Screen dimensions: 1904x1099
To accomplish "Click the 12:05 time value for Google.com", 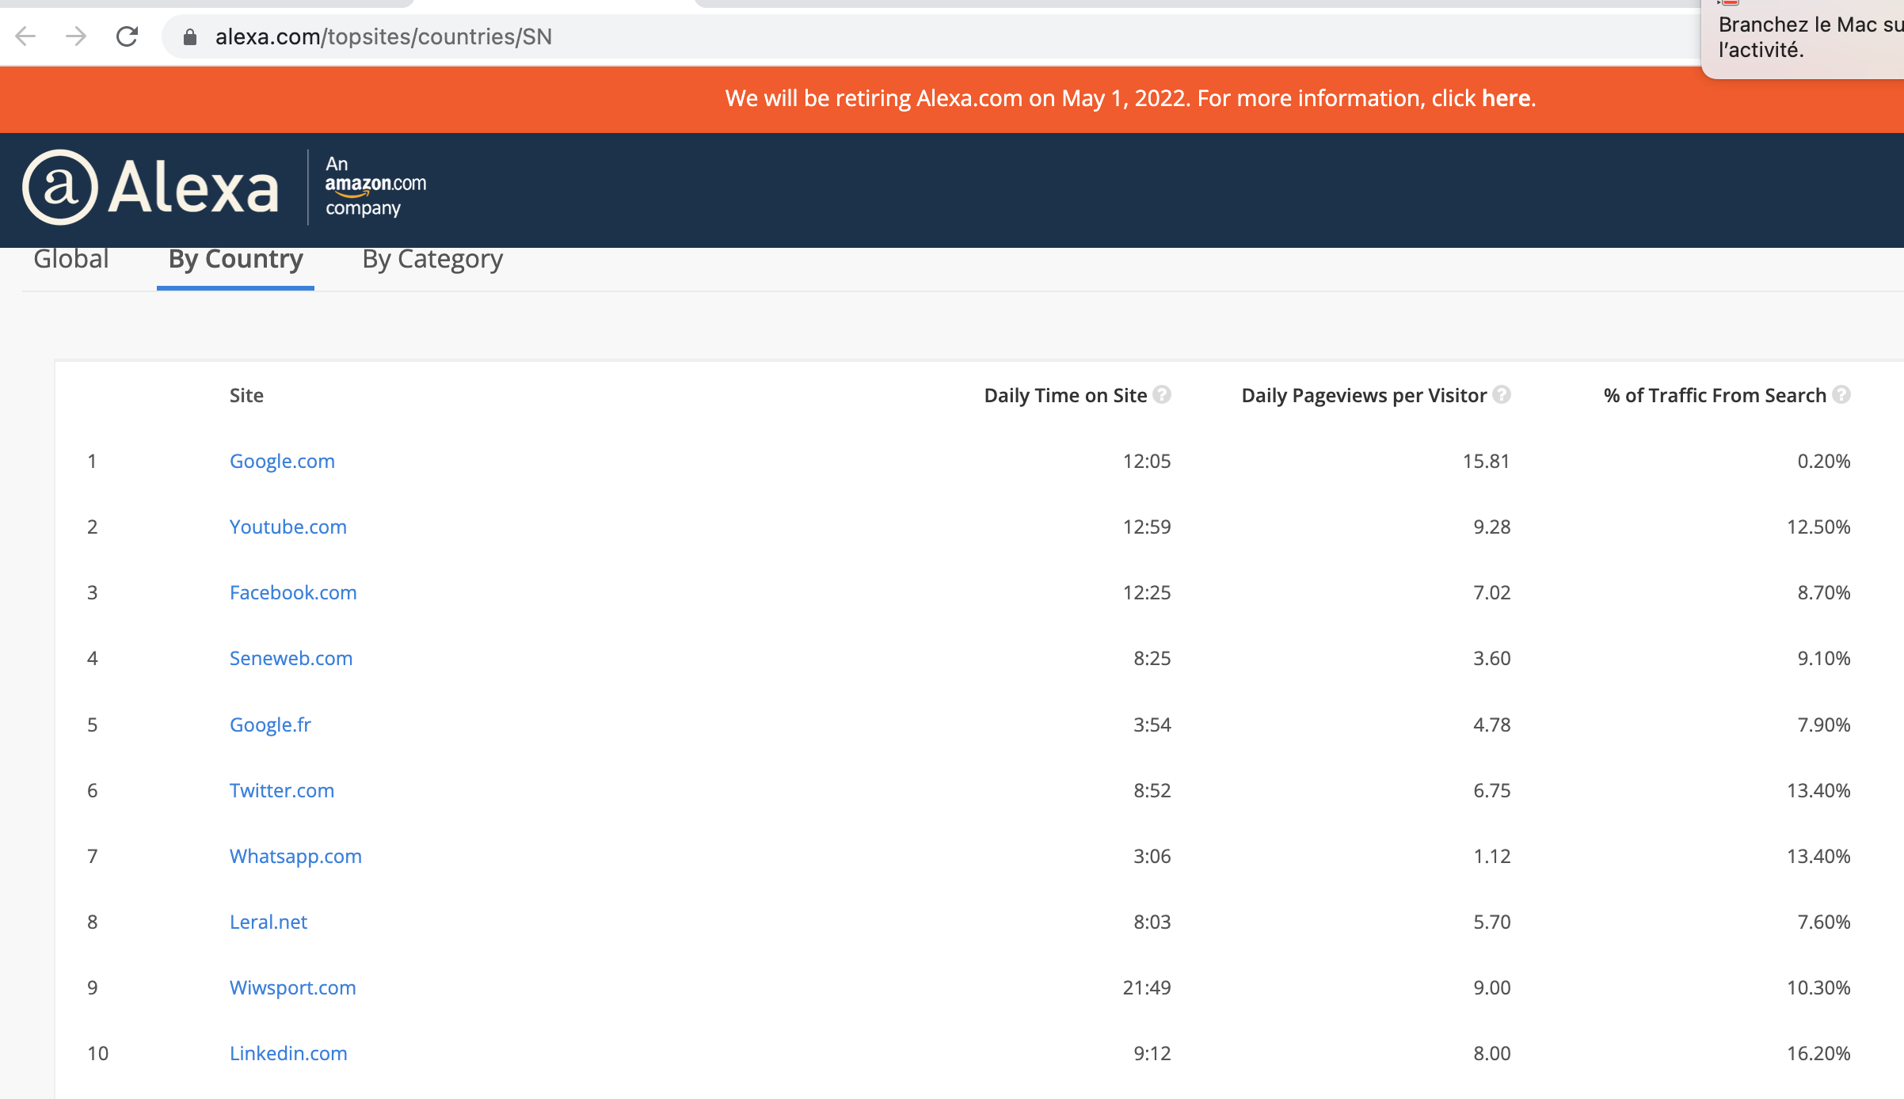I will 1147,461.
